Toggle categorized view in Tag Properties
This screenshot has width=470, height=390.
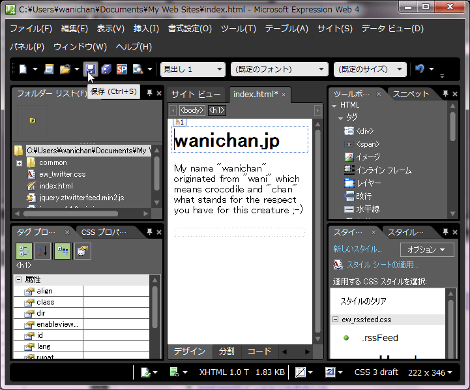24,251
